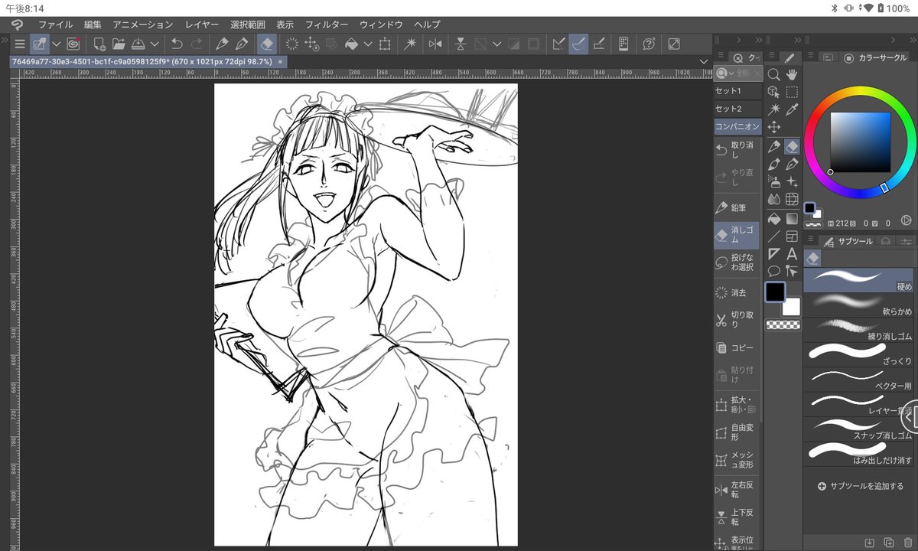The width and height of the screenshot is (918, 551).
Task: Click the Scale/Rotate transform icon in the command bar
Action: point(385,44)
